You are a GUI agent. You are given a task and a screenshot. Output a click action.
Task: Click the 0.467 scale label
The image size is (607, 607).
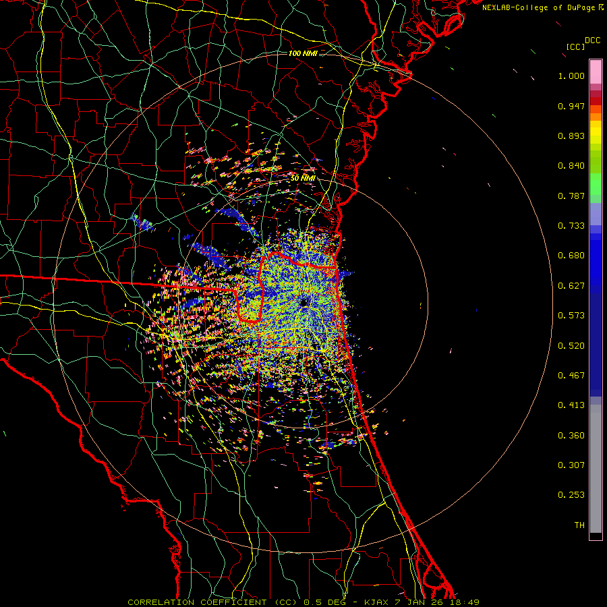point(571,376)
